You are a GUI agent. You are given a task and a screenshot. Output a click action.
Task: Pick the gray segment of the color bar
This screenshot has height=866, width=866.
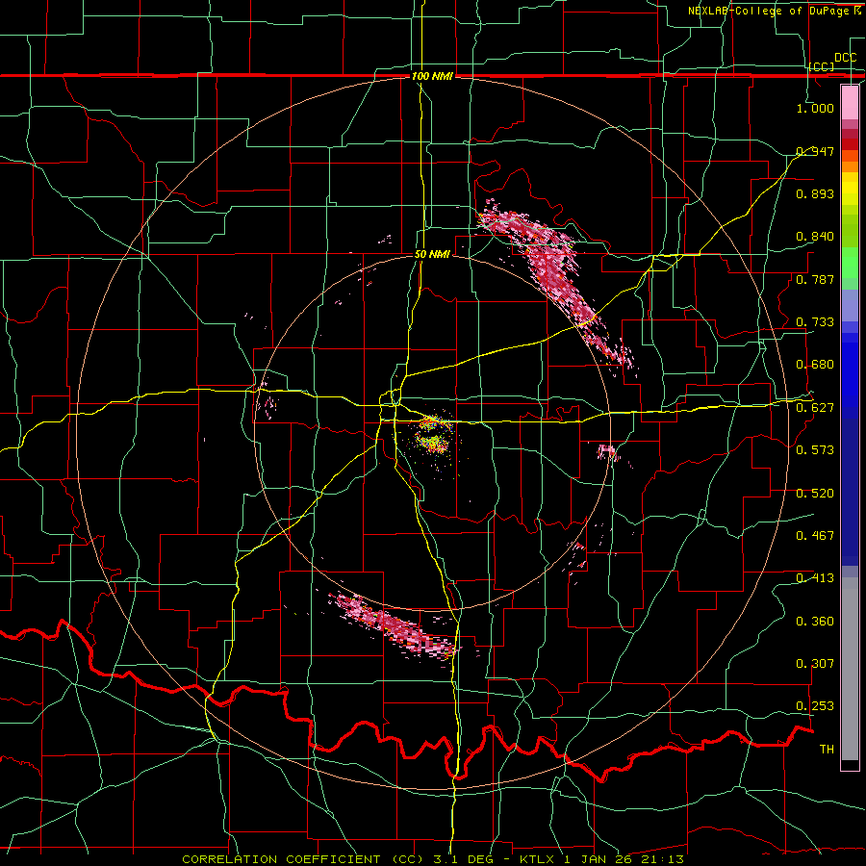[850, 669]
